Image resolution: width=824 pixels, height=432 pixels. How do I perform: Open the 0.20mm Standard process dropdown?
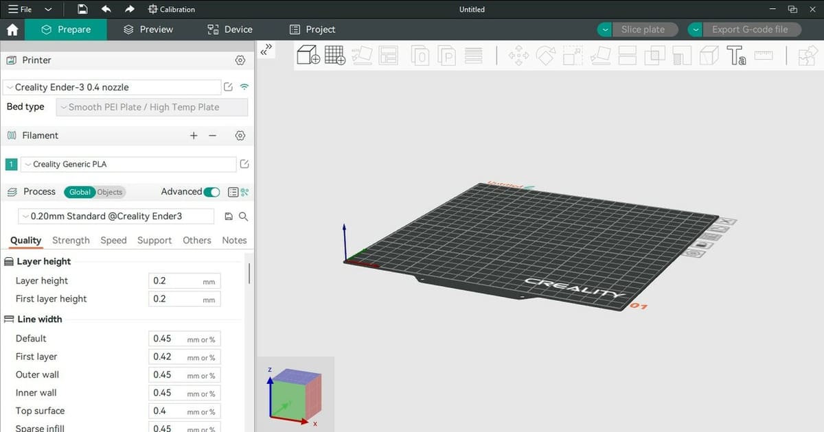point(115,216)
